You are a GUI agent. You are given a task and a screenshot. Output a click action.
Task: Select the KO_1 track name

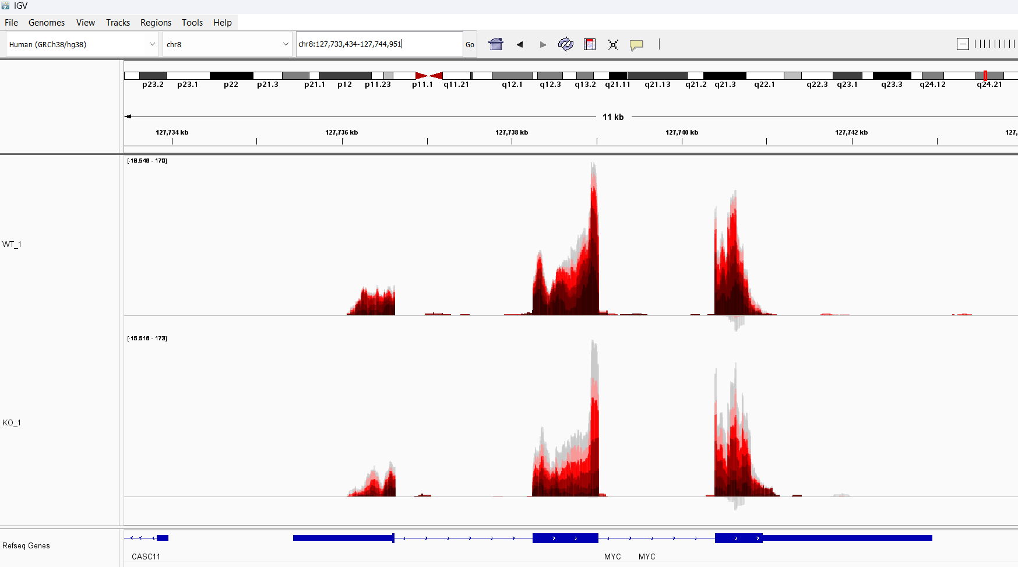(x=12, y=422)
